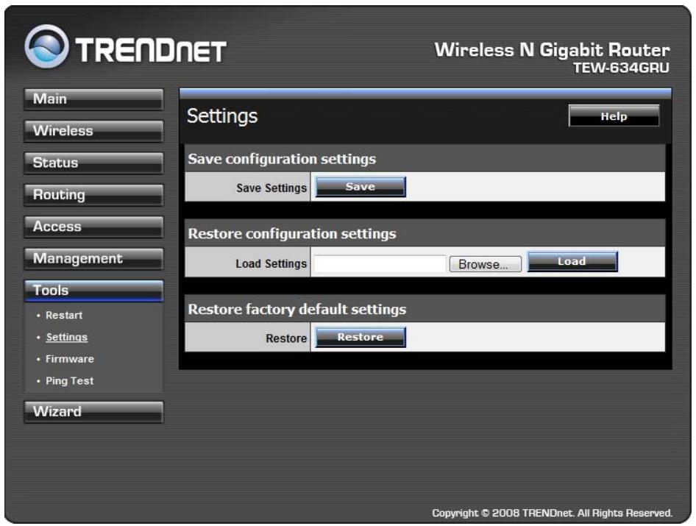Open the Ping Test submenu link
This screenshot has height=526, width=696.
[70, 381]
